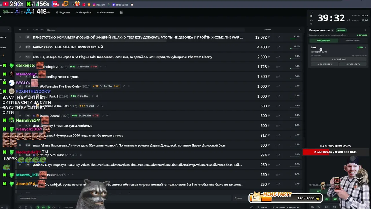
Task: Open the Stripe Express bookmark
Action: coord(120,5)
